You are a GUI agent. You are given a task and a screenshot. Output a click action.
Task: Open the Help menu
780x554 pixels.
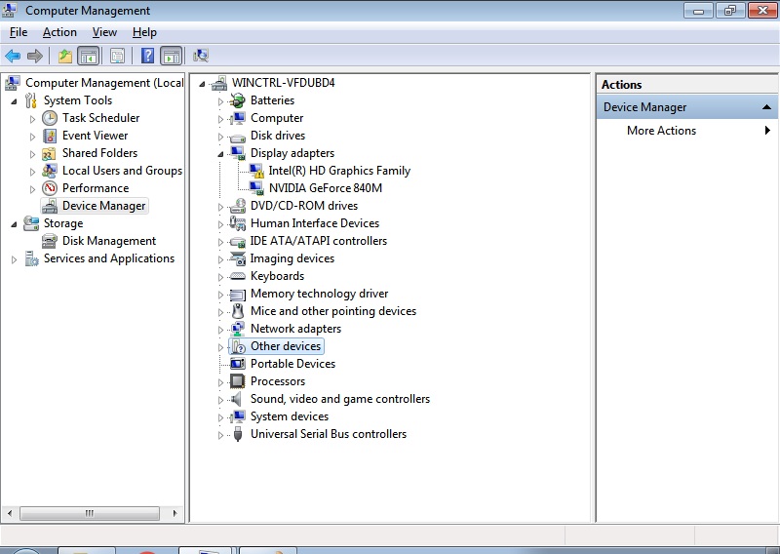[144, 32]
